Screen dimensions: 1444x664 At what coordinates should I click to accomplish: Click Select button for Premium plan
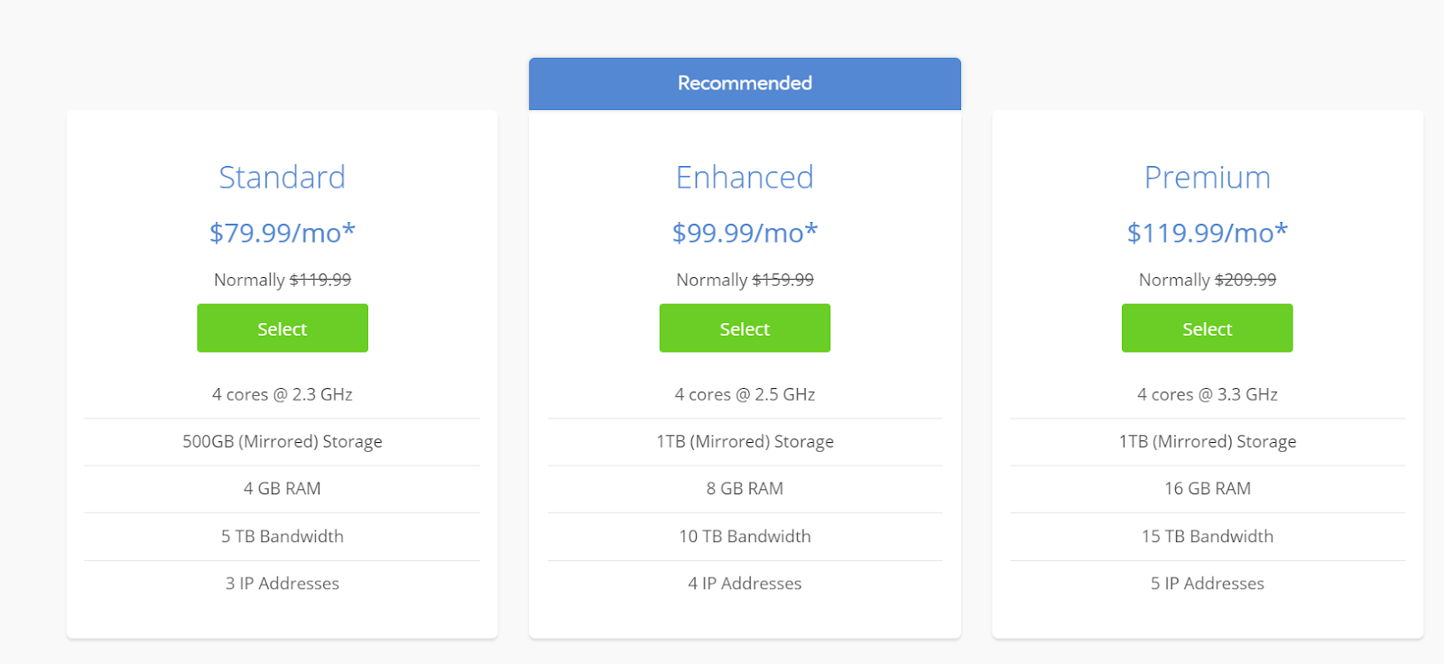1207,328
